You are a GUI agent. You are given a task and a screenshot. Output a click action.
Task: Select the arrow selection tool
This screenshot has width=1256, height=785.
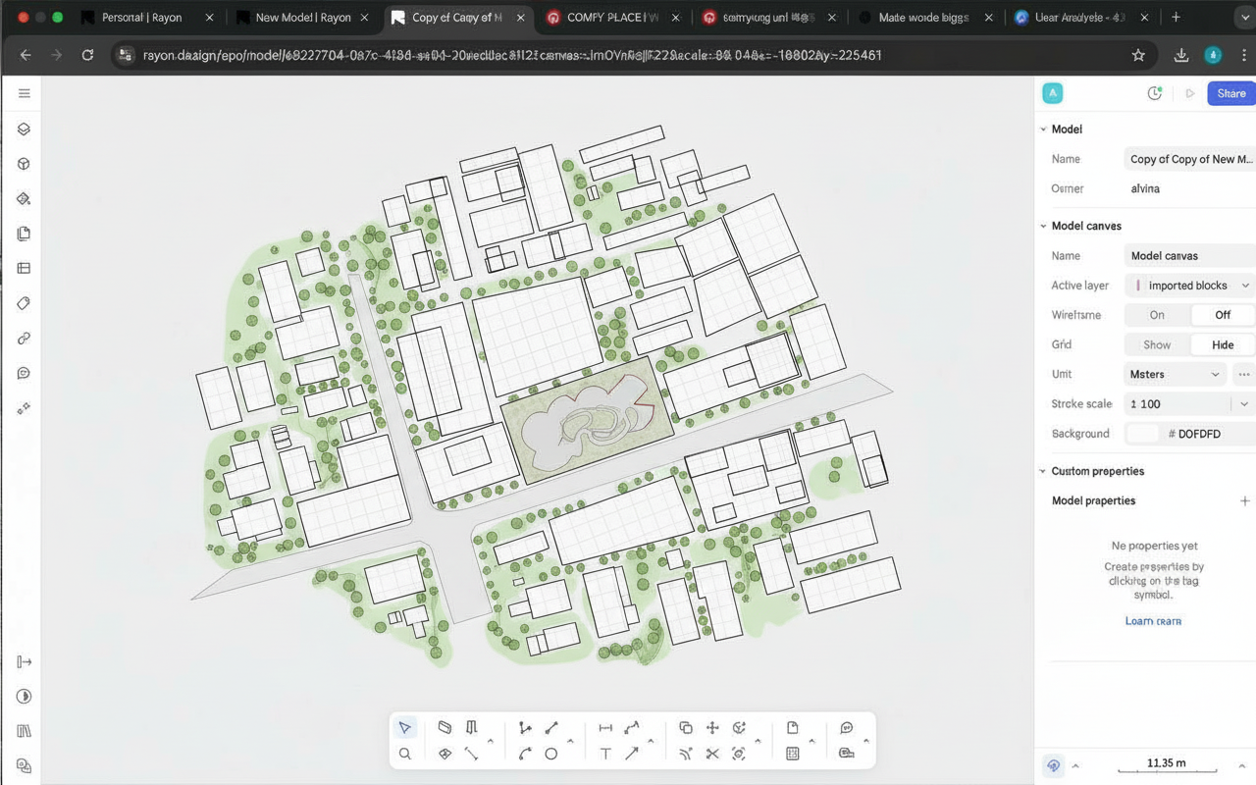pos(404,727)
